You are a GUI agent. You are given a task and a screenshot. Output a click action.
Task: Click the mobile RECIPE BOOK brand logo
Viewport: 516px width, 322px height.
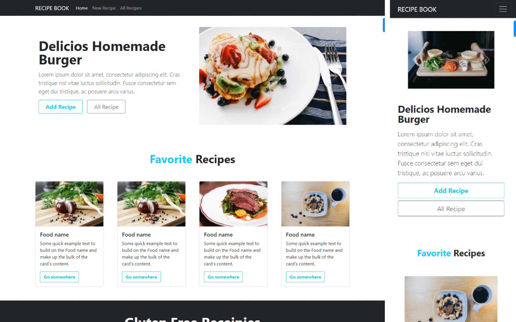(417, 9)
